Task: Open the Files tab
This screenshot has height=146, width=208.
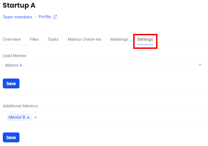Action: click(34, 39)
